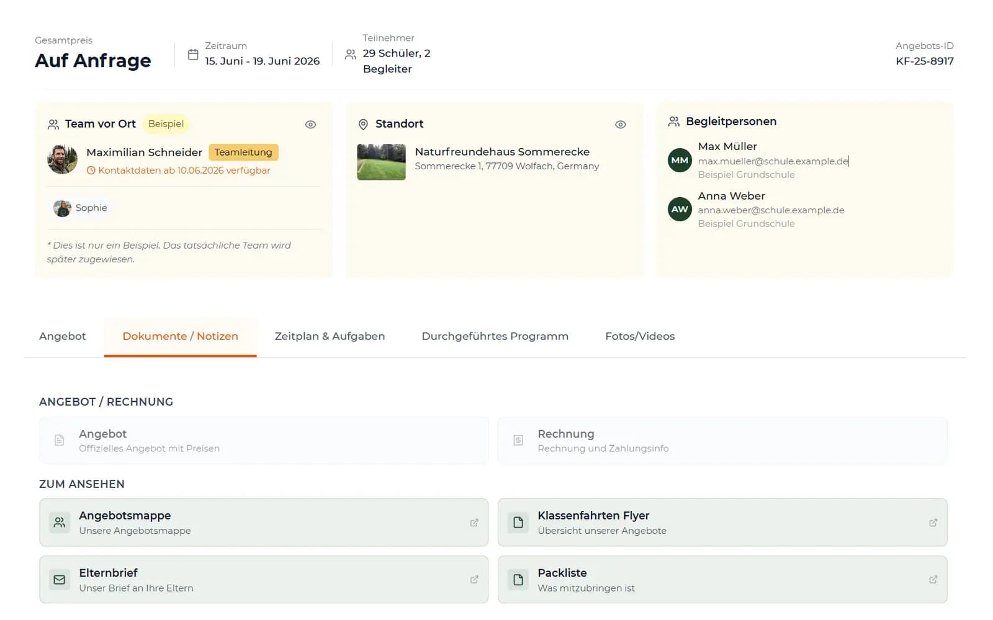Open the Packliste document title
The image size is (993, 620).
pyautogui.click(x=562, y=573)
